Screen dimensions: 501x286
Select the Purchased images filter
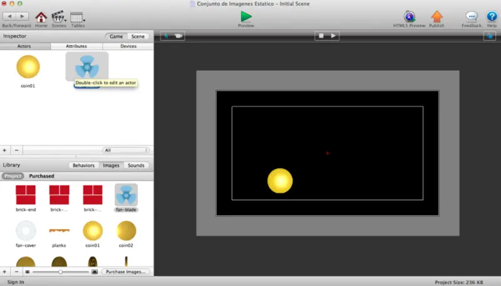pos(41,176)
